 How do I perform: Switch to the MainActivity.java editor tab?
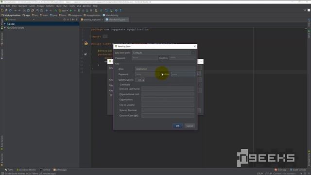pyautogui.click(x=117, y=19)
